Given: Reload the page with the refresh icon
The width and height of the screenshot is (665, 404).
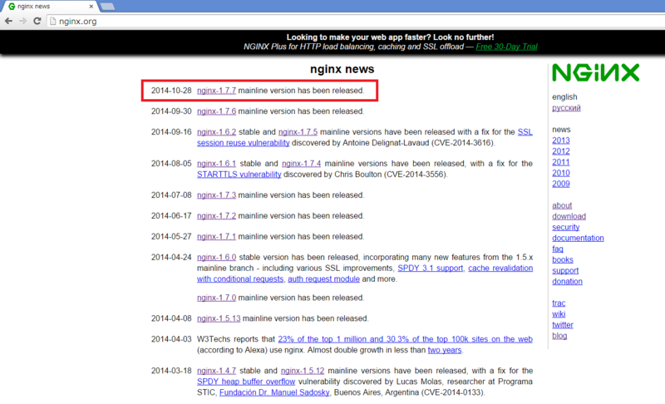Looking at the screenshot, I should point(37,21).
